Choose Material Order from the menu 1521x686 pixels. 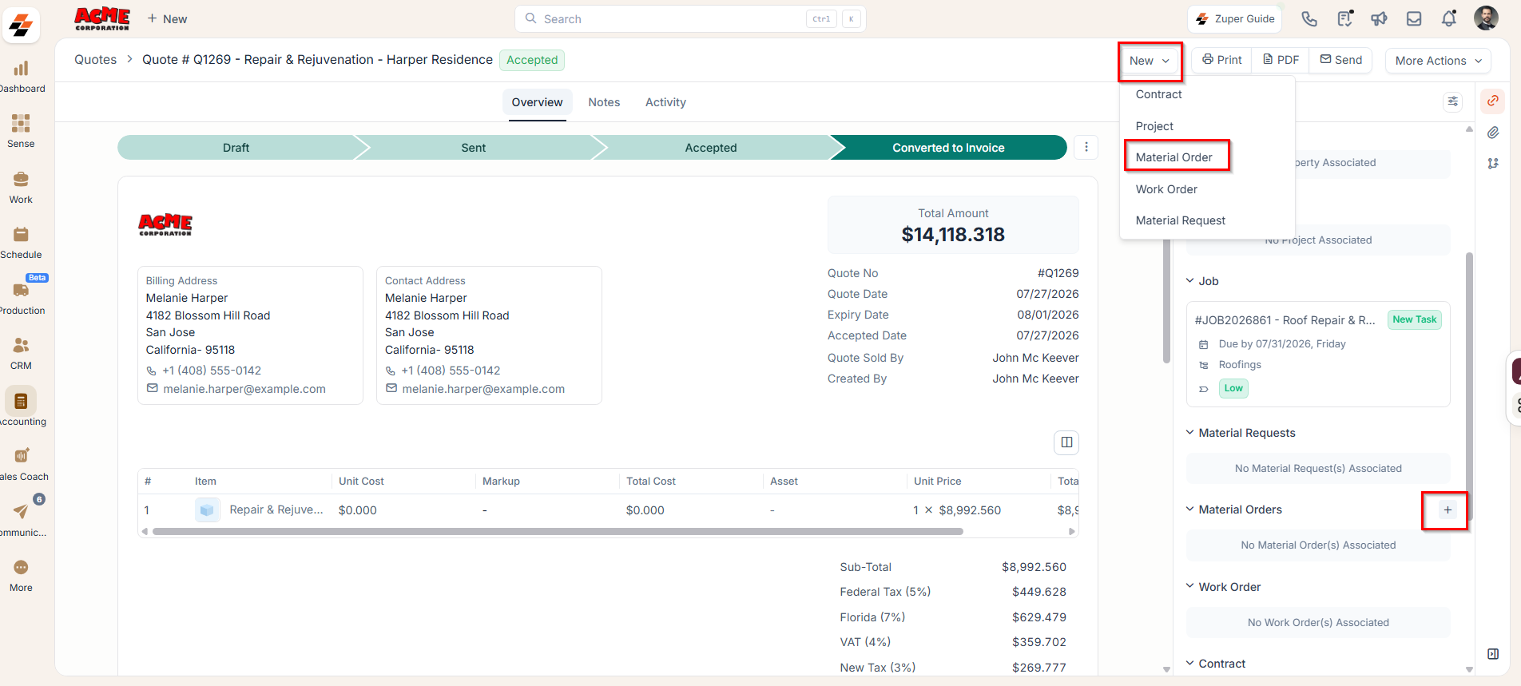tap(1174, 157)
